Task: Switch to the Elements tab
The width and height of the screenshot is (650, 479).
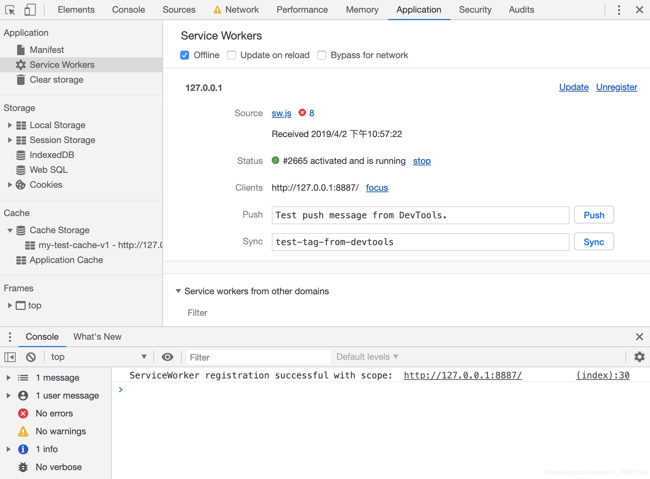Action: (x=76, y=10)
